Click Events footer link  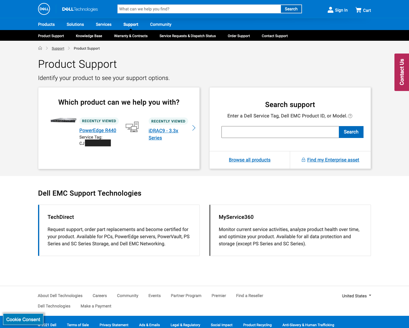pos(155,296)
